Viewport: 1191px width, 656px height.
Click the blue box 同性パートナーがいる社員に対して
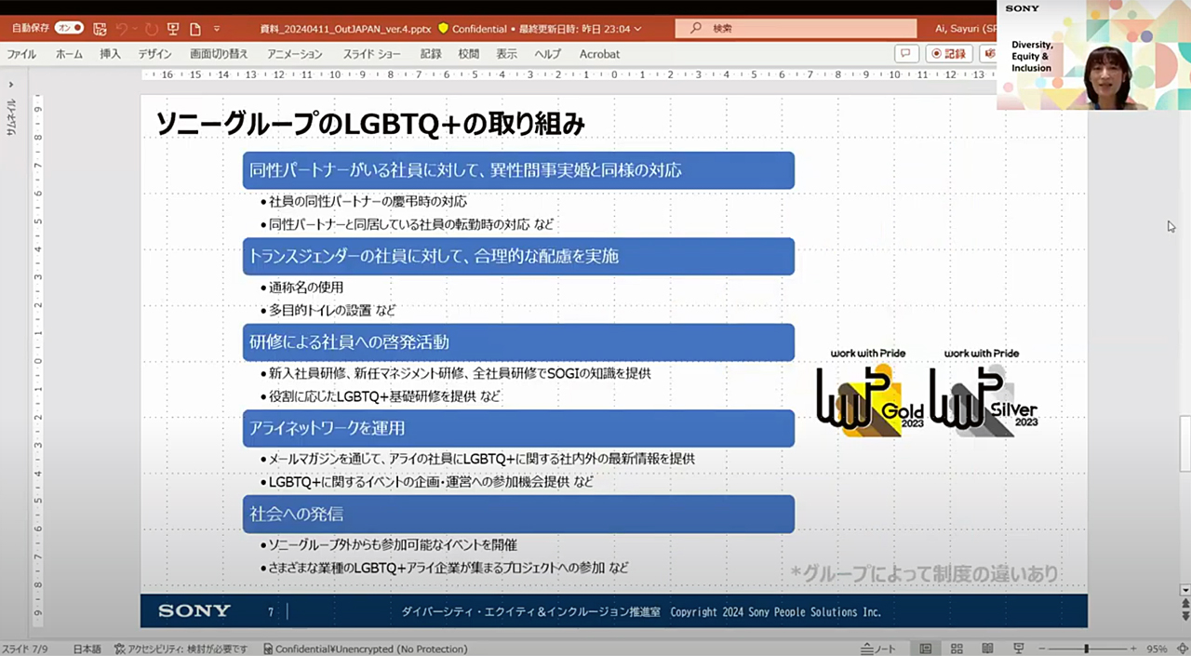tap(518, 170)
